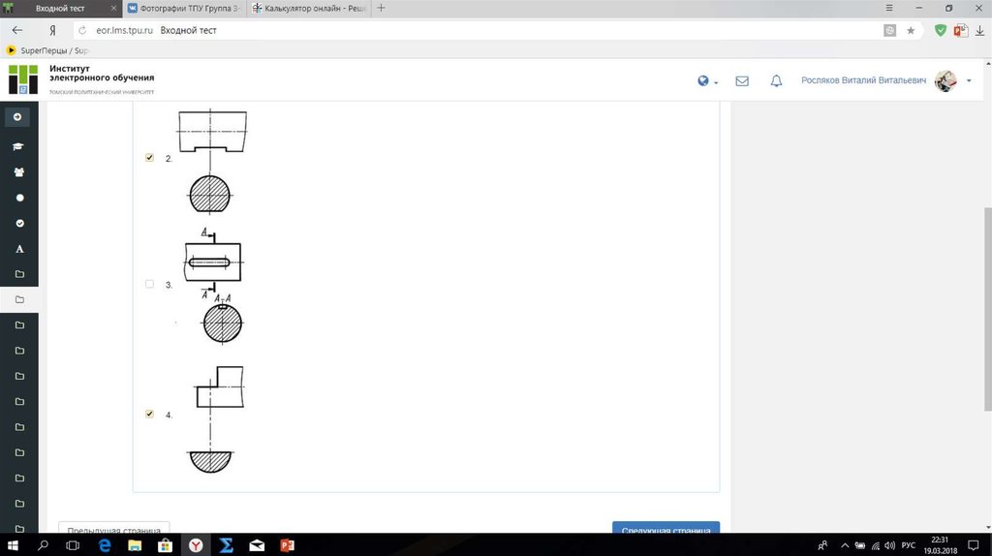
Task: Click the vertical page scrollbar thumb
Action: (x=988, y=309)
